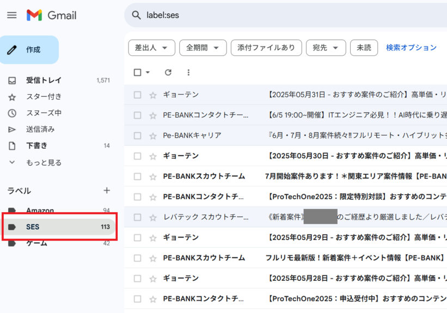Star the Pe-BANKキャリア email
This screenshot has height=313, width=447.
coord(153,136)
